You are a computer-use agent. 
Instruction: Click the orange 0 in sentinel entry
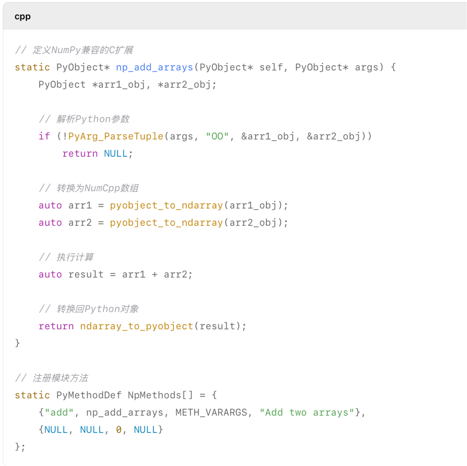[x=118, y=430]
